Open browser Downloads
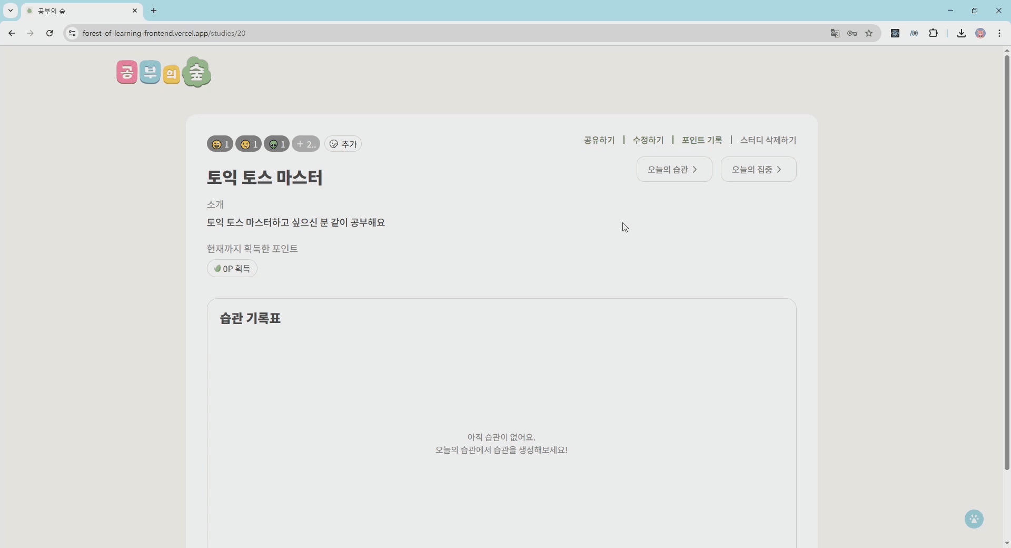 962,33
